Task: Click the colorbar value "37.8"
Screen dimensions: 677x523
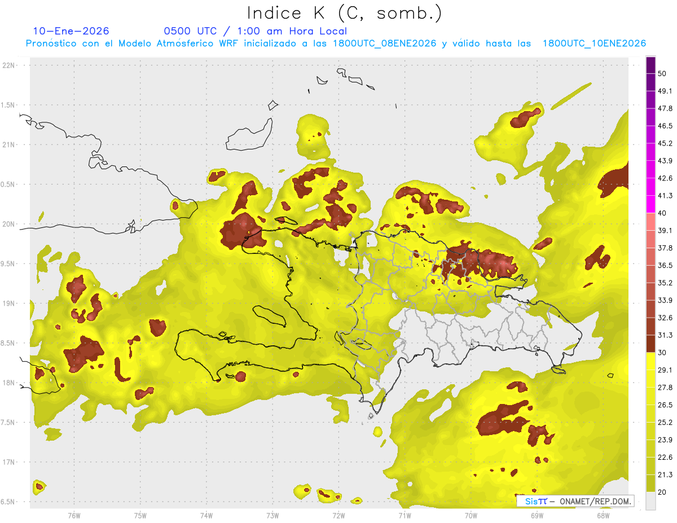Action: tap(665, 248)
